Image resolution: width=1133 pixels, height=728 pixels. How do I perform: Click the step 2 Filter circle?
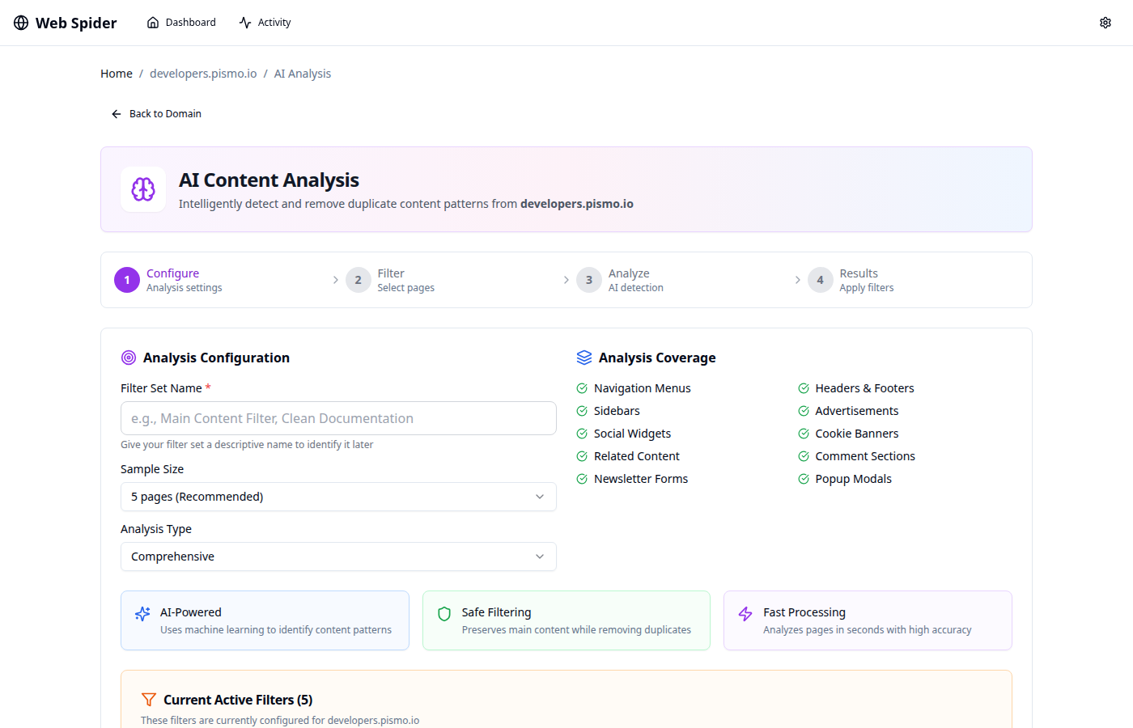(359, 280)
